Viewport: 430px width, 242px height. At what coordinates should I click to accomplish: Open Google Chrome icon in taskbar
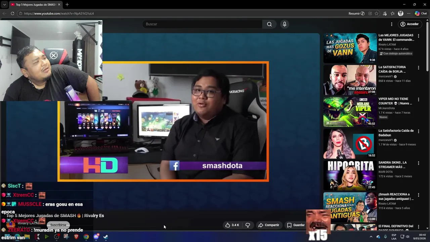tap(86, 237)
